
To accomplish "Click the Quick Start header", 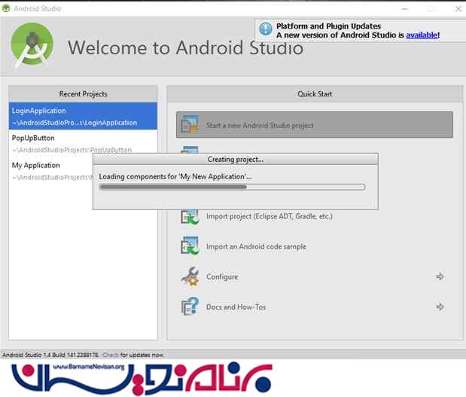I will point(315,94).
